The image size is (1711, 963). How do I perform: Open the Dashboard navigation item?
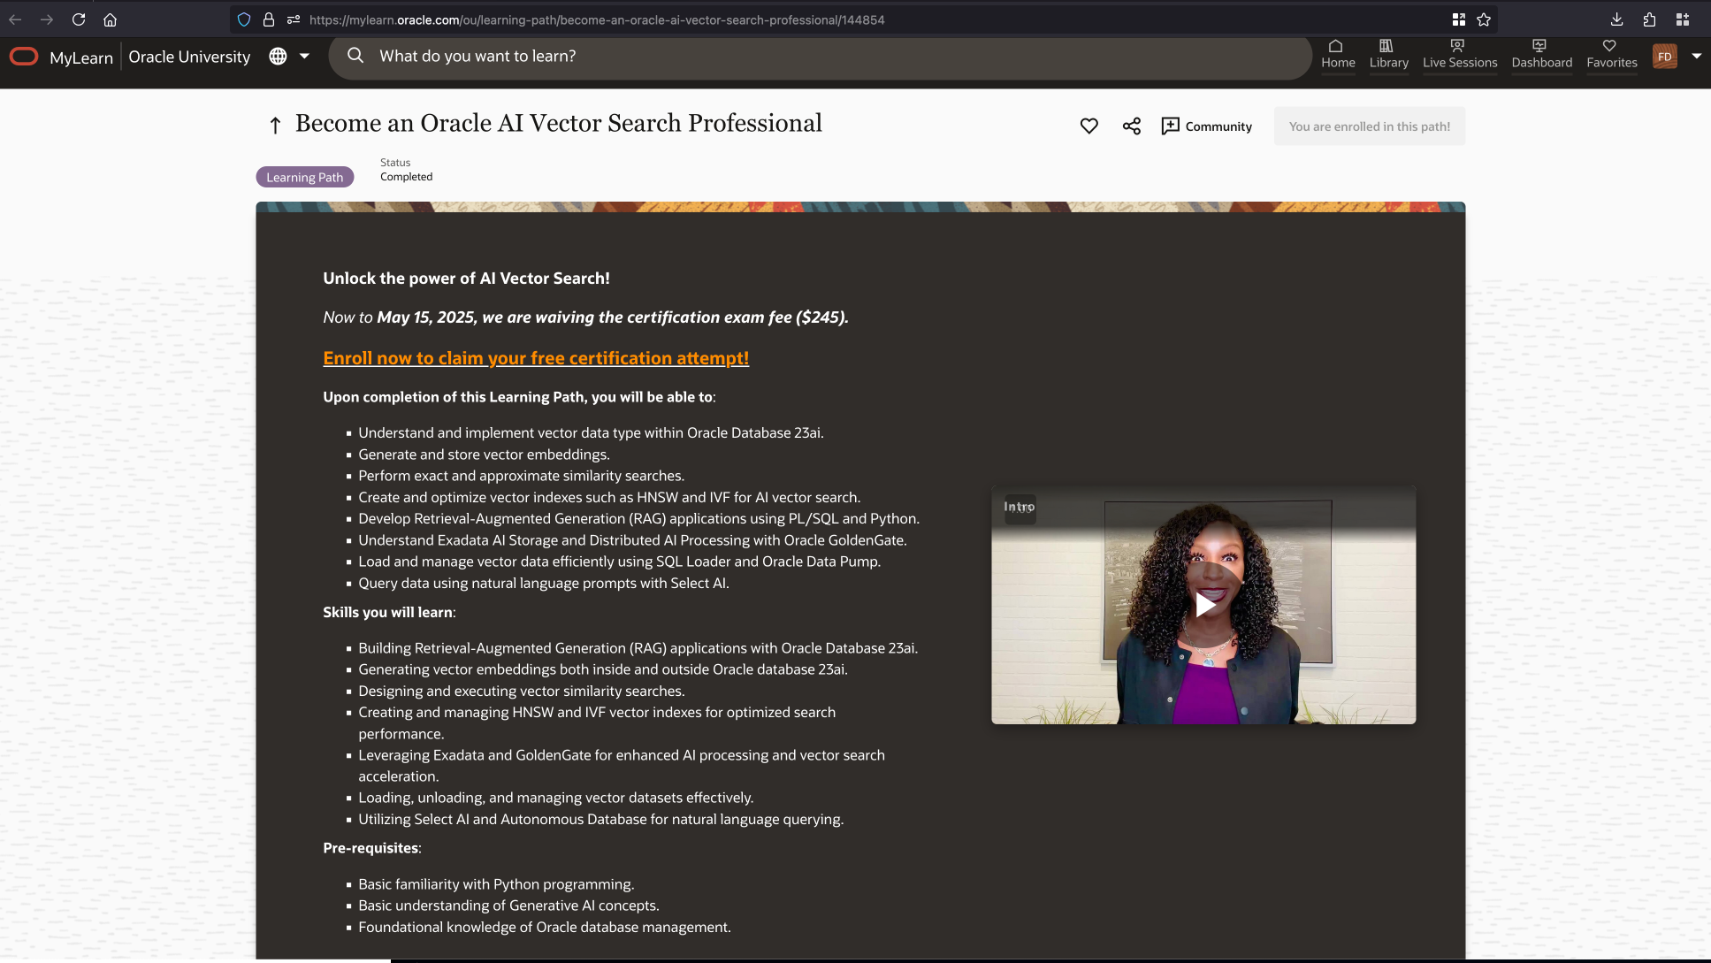click(1542, 55)
